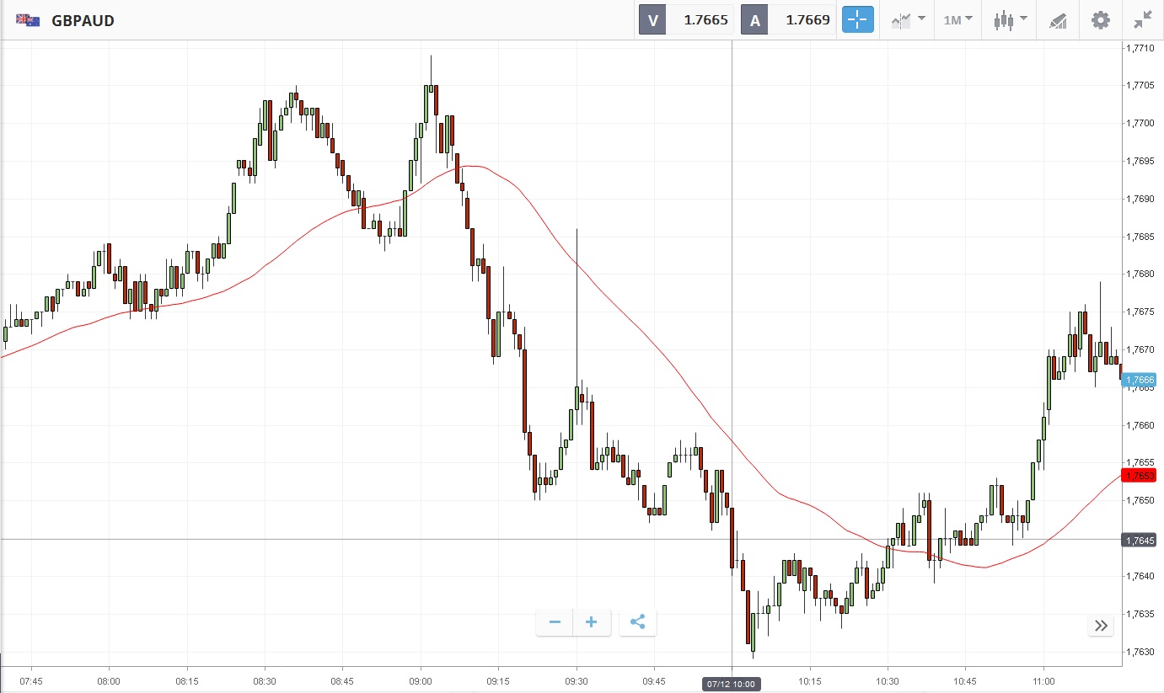This screenshot has width=1164, height=693.
Task: Click the 09:00 time axis label
Action: 421,682
